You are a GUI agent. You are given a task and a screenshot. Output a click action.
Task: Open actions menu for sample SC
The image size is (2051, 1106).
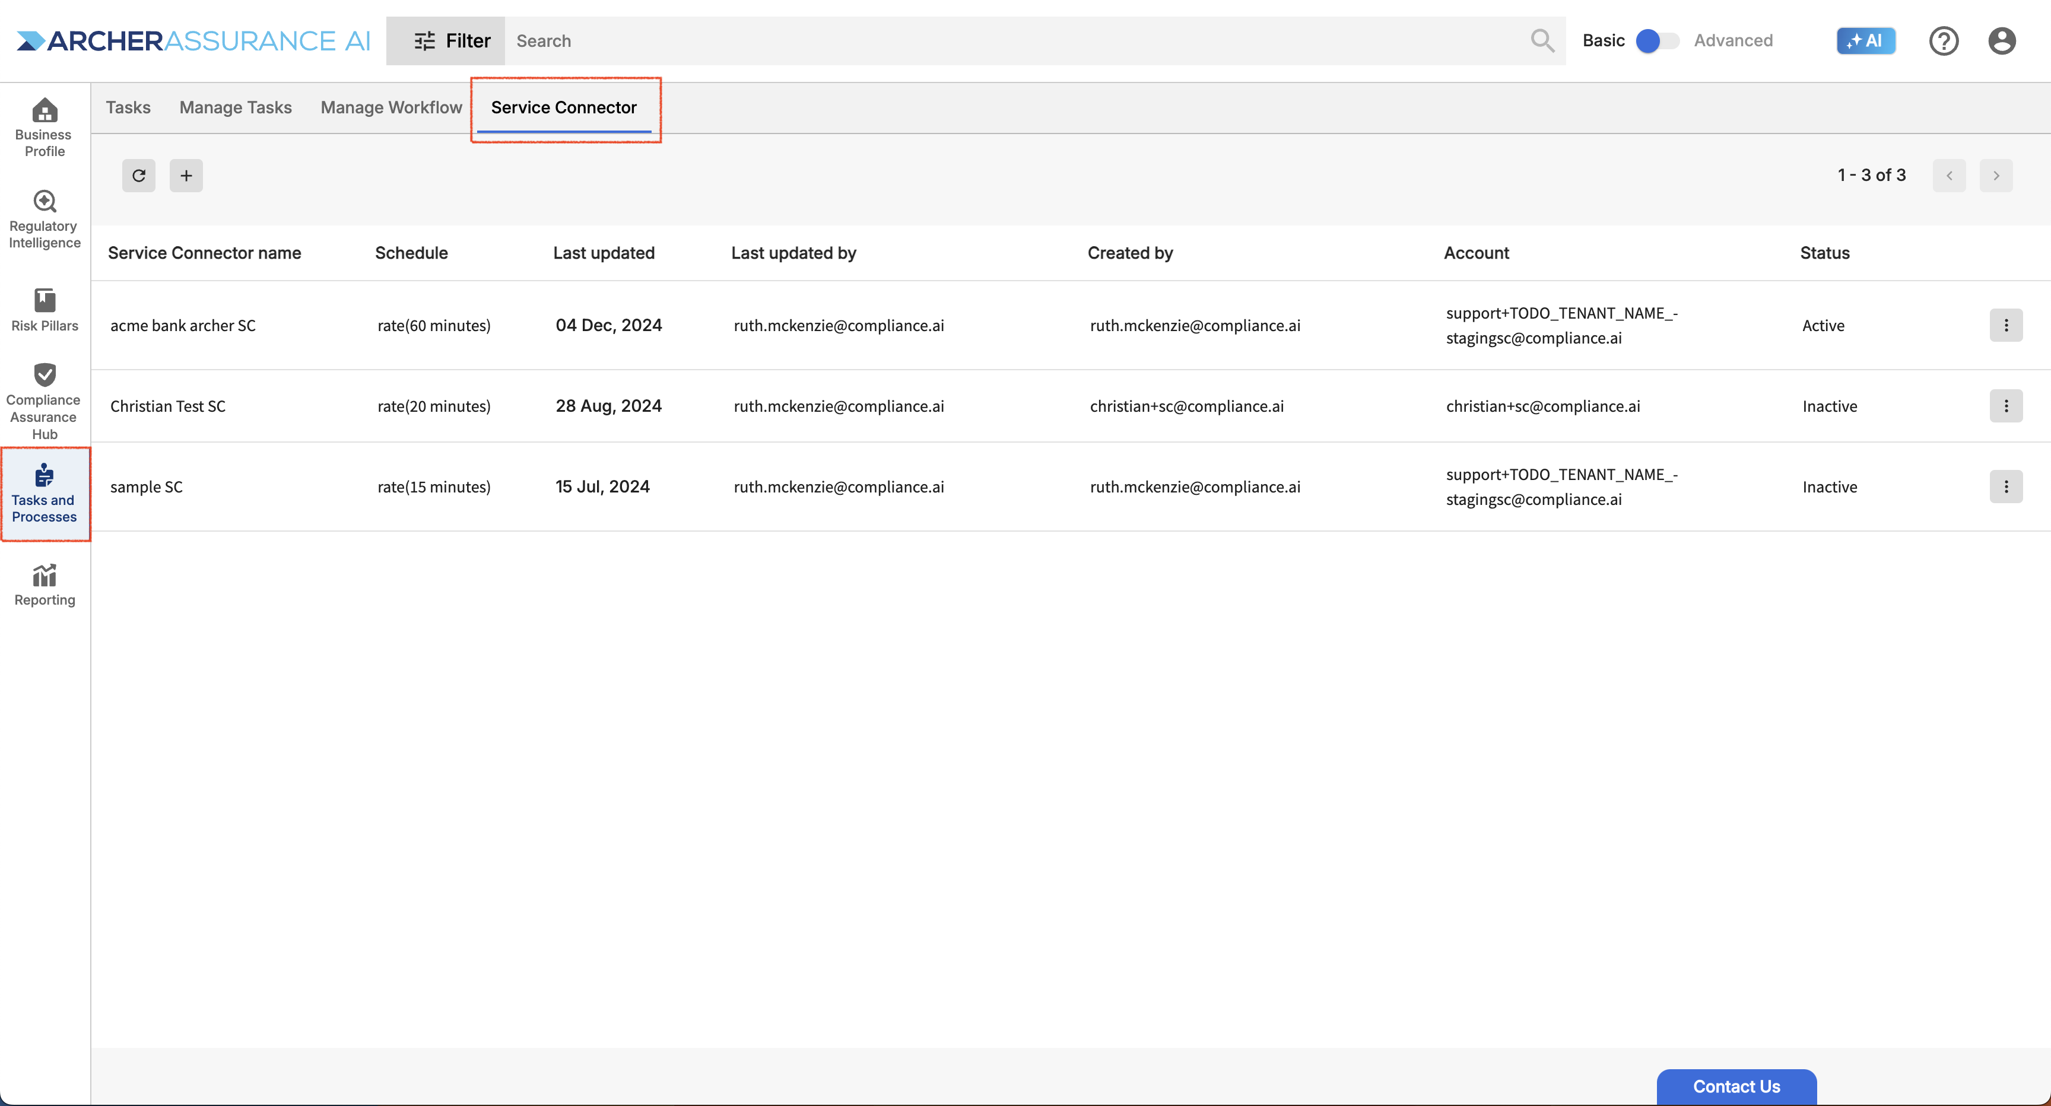click(2006, 487)
